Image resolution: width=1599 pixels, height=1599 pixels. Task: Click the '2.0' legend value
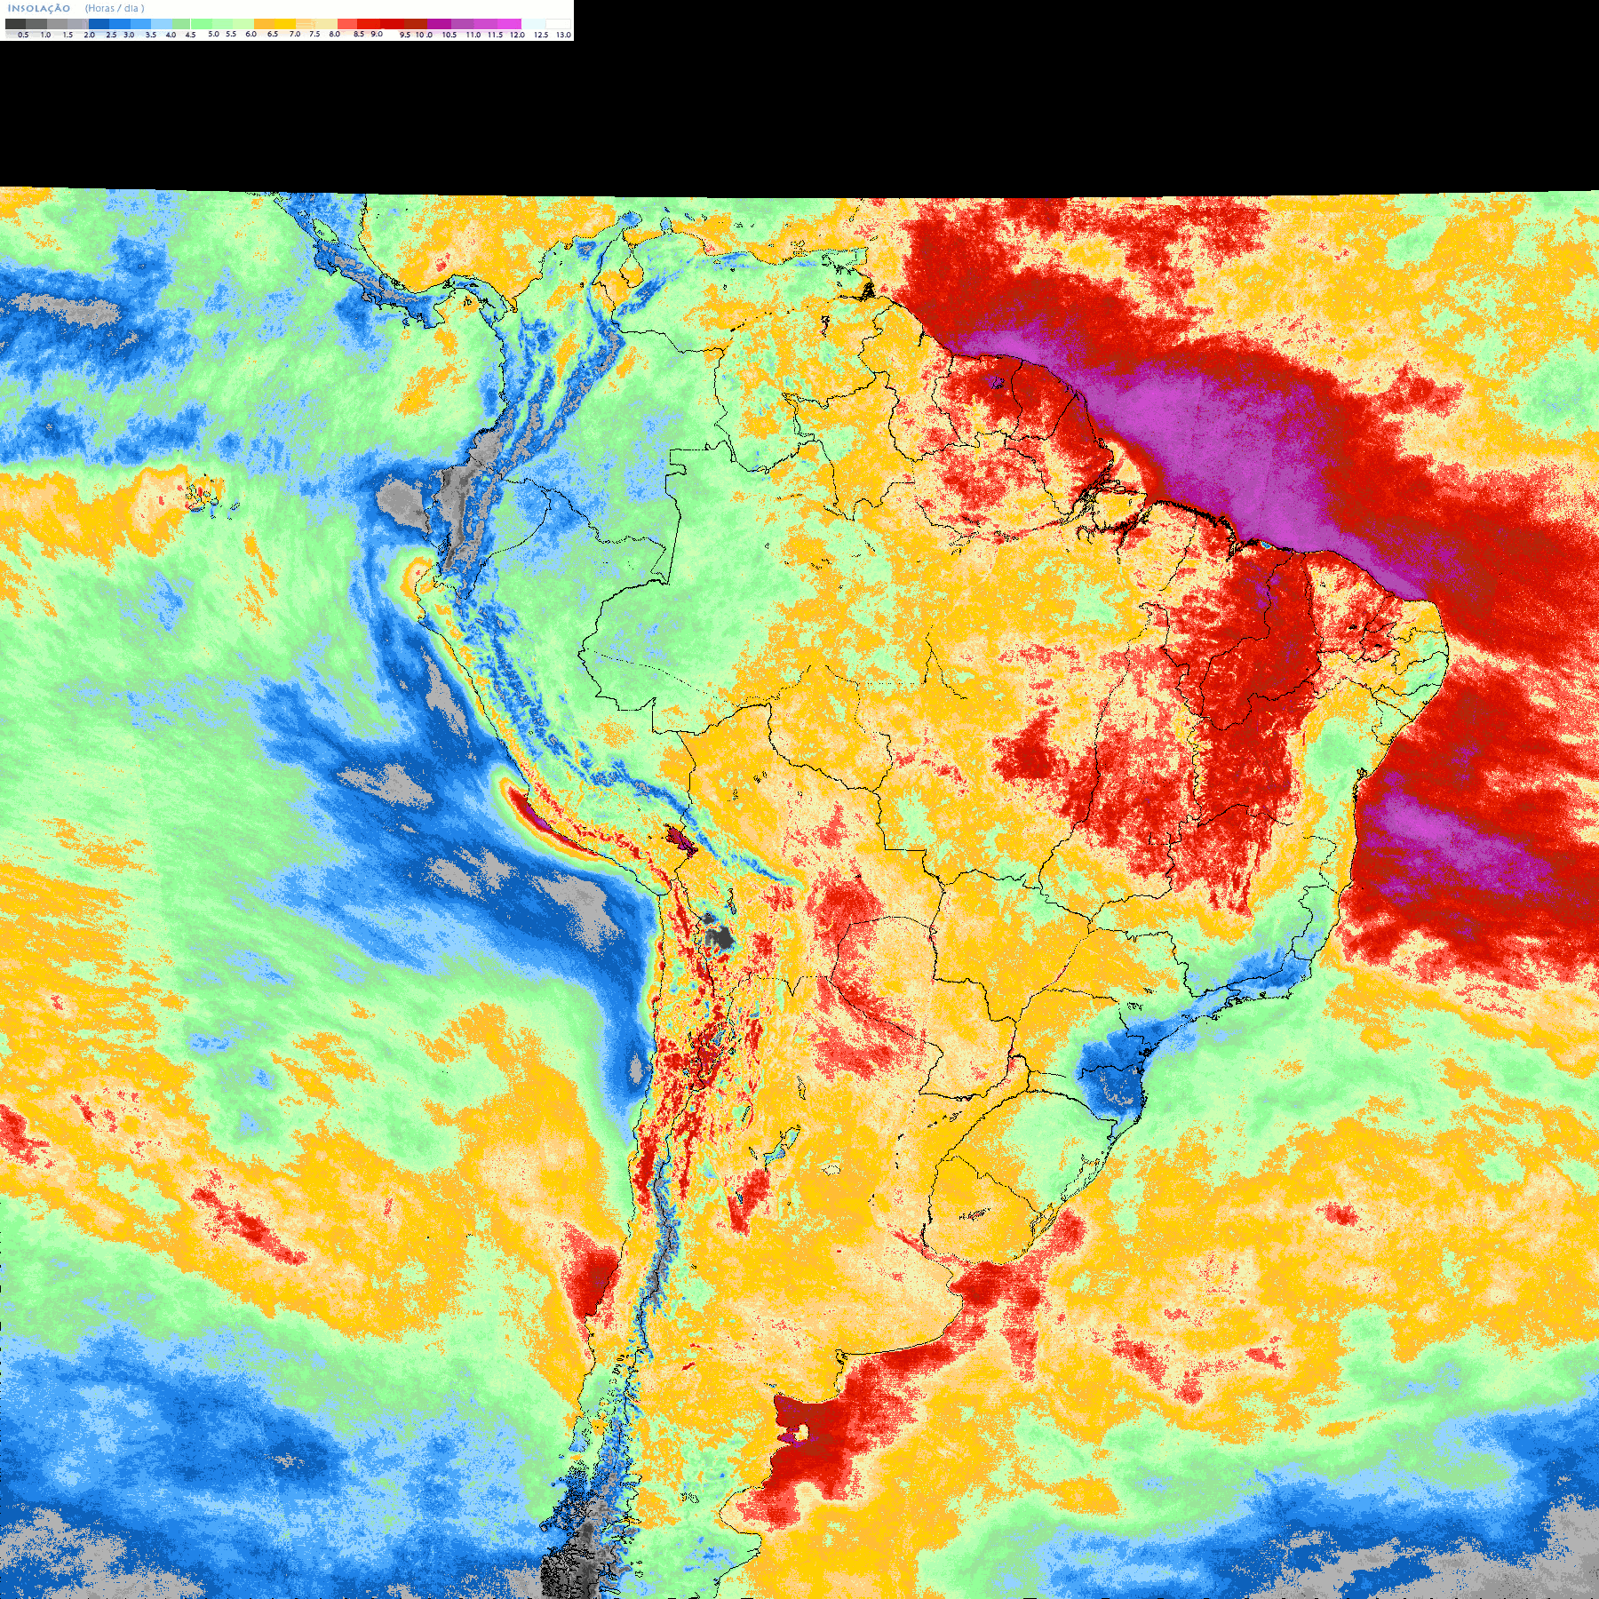(x=90, y=35)
